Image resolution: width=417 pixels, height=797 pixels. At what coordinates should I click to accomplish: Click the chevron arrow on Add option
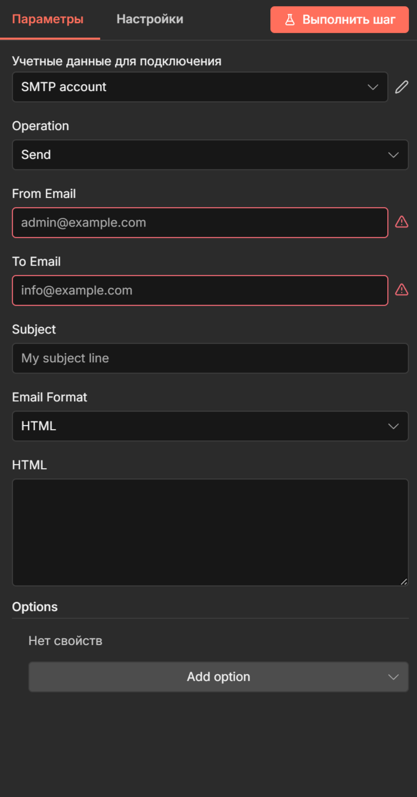pyautogui.click(x=393, y=677)
